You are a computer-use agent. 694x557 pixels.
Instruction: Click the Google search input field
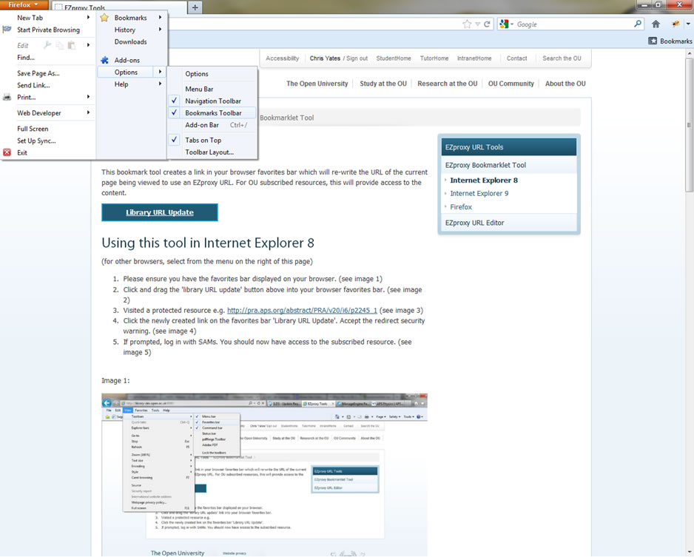click(x=573, y=24)
